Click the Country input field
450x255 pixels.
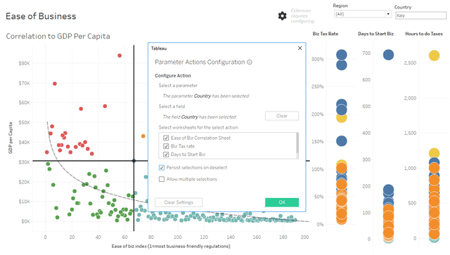click(x=420, y=15)
